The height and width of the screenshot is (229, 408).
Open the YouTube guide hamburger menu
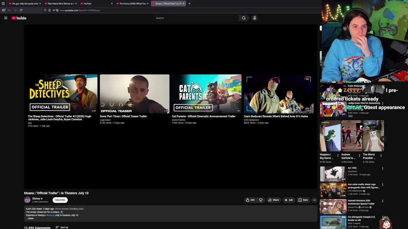pos(6,18)
